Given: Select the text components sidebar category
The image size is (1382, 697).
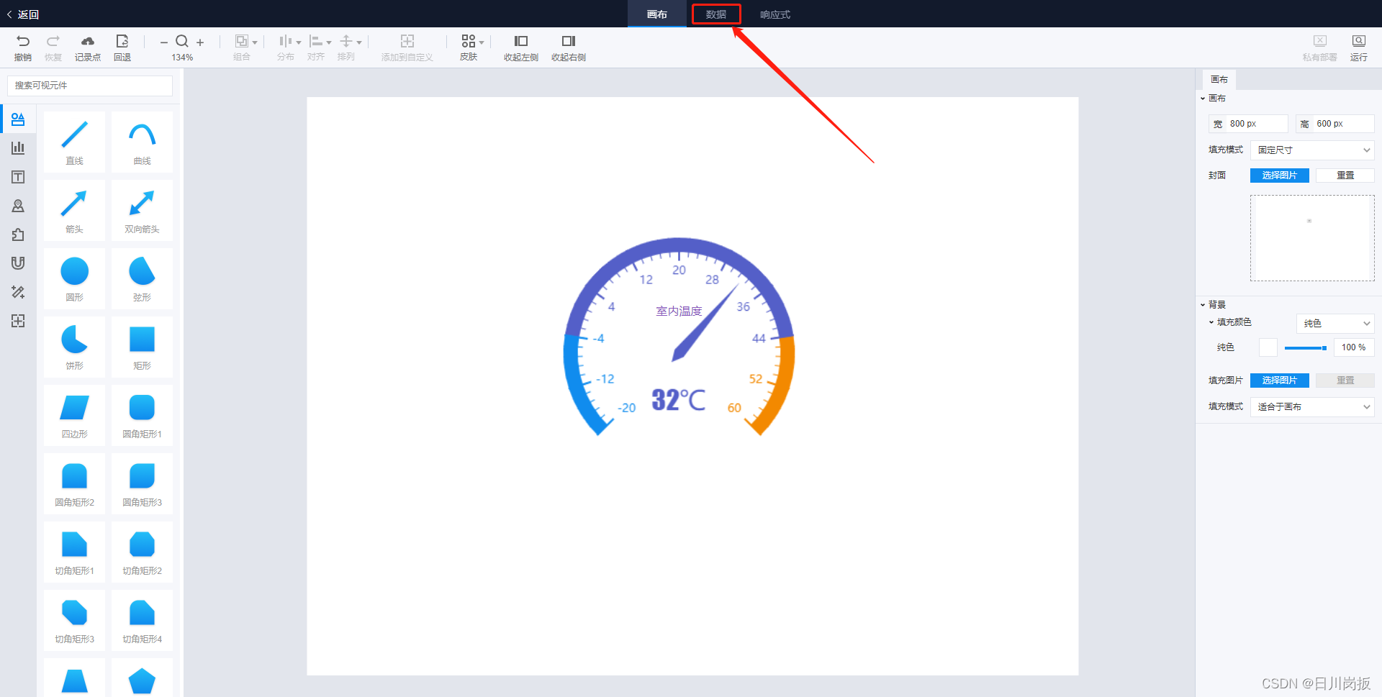Looking at the screenshot, I should pyautogui.click(x=18, y=177).
